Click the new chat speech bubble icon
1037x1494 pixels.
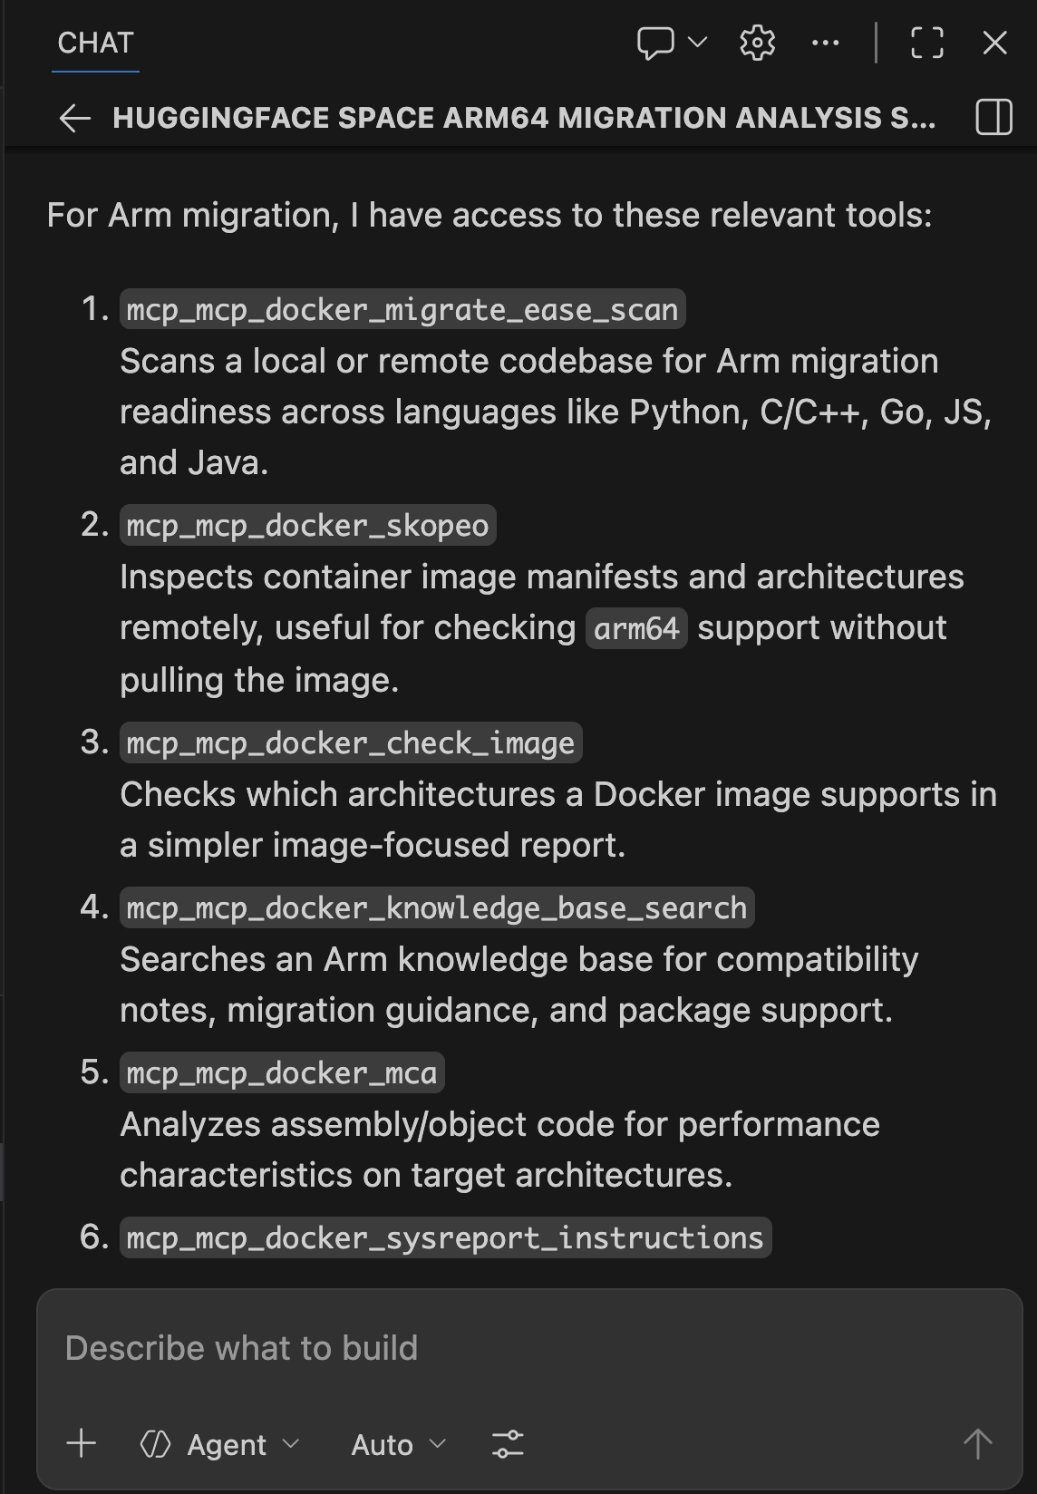point(654,43)
